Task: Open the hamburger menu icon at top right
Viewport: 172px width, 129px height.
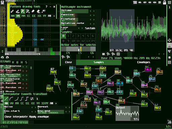Action: pos(160,2)
